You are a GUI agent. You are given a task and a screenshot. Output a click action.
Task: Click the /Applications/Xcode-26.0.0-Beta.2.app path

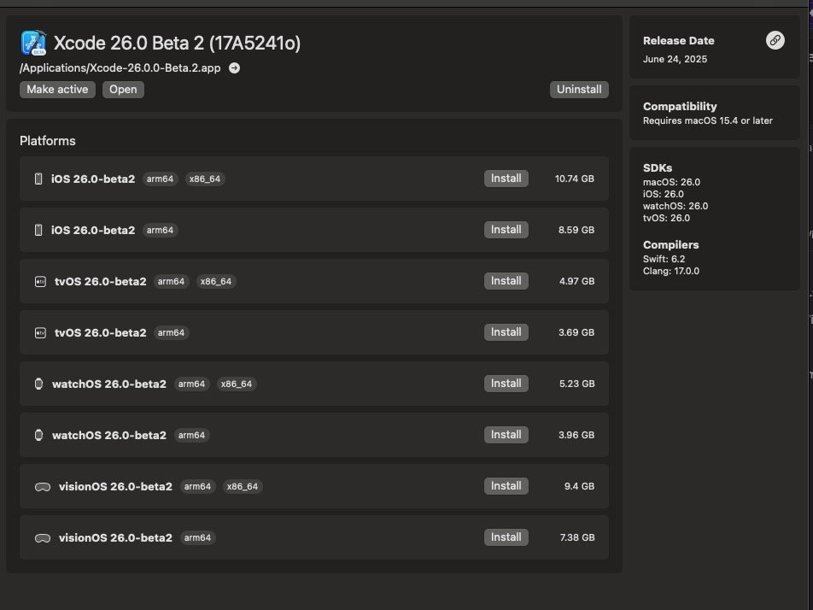pyautogui.click(x=120, y=68)
